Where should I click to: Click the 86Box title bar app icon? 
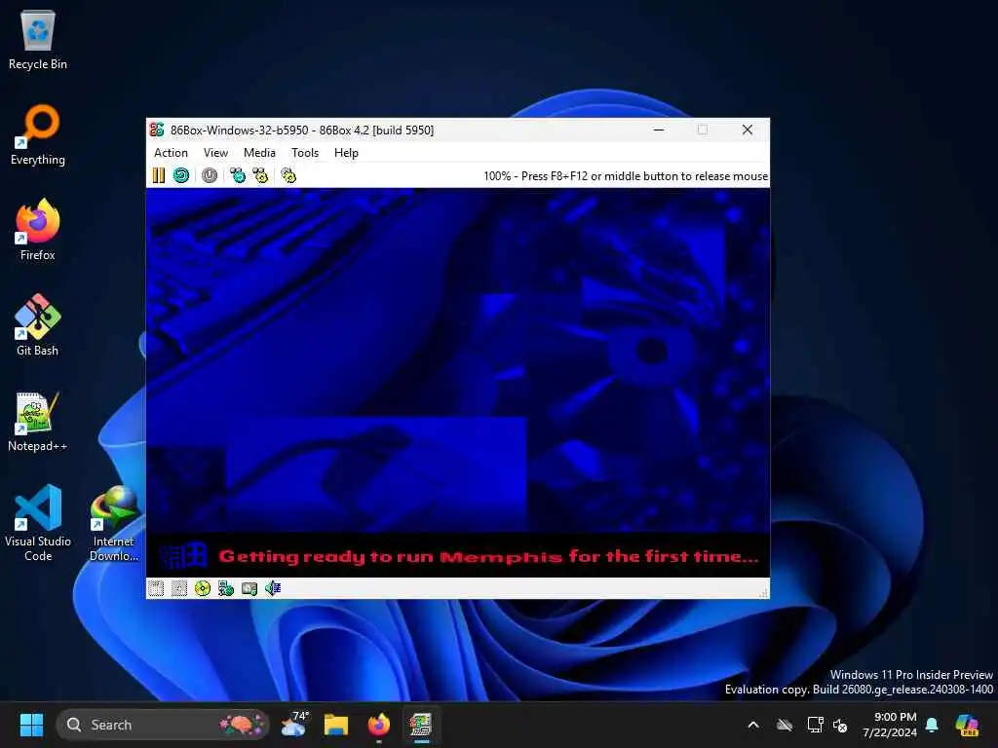(x=157, y=130)
